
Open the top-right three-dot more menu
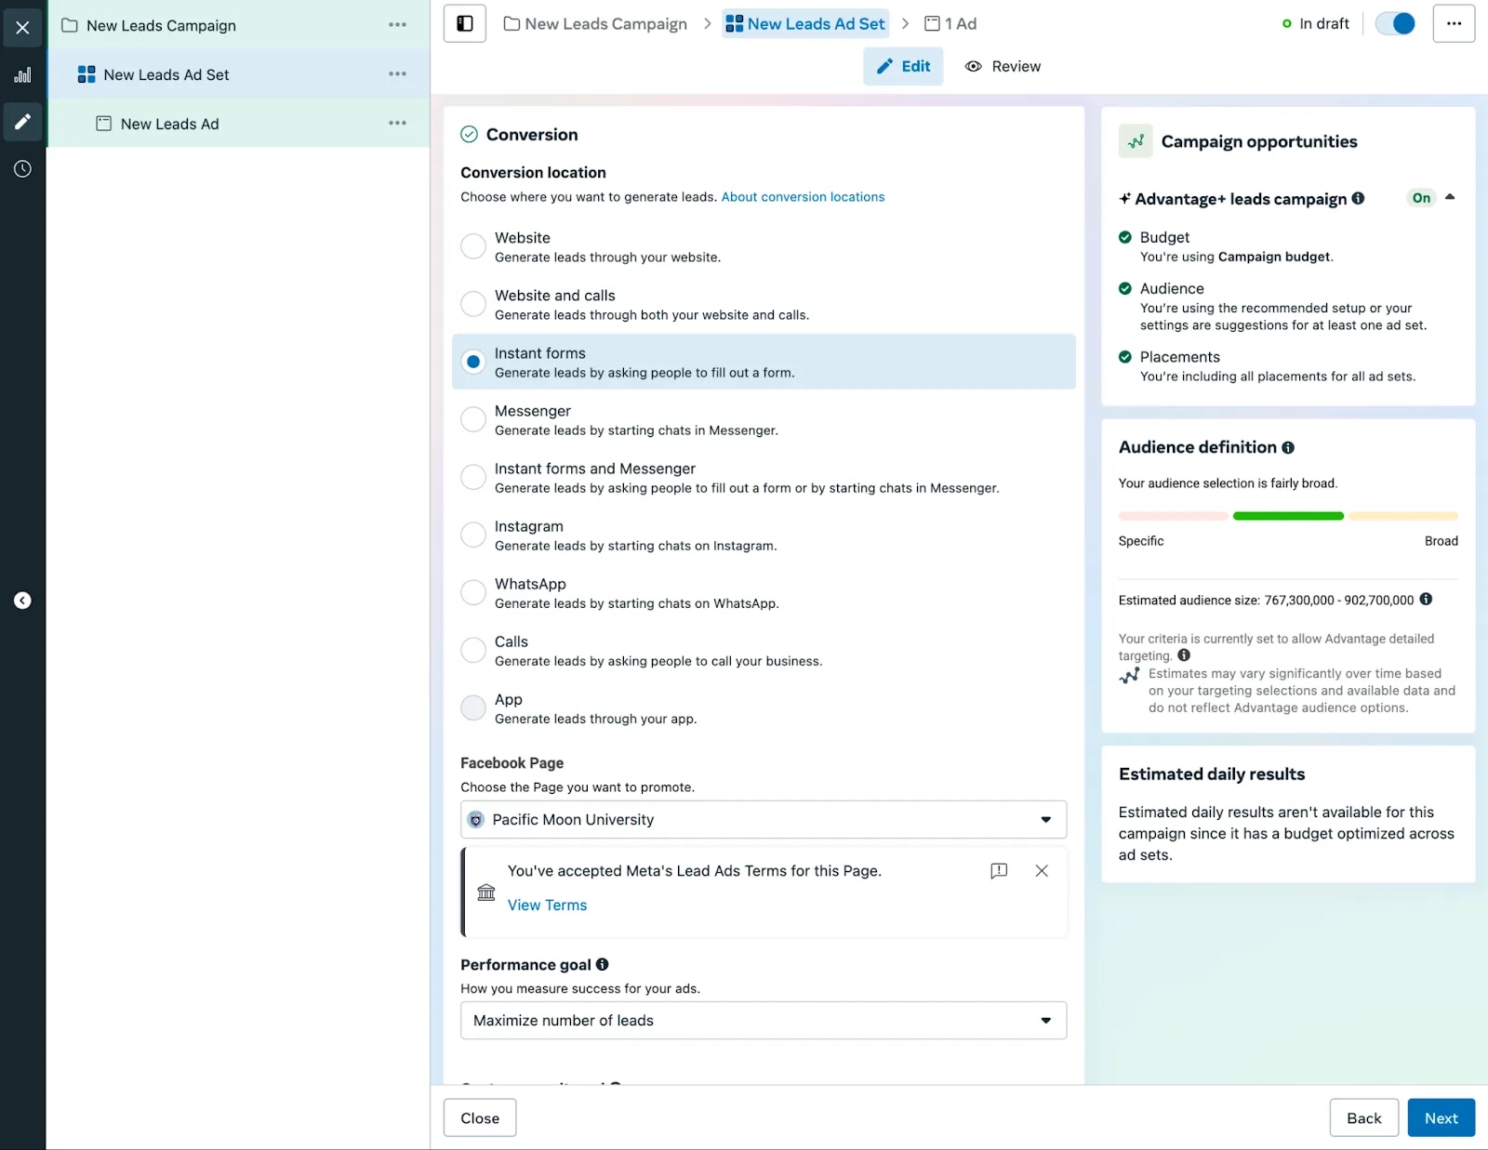pyautogui.click(x=1454, y=24)
